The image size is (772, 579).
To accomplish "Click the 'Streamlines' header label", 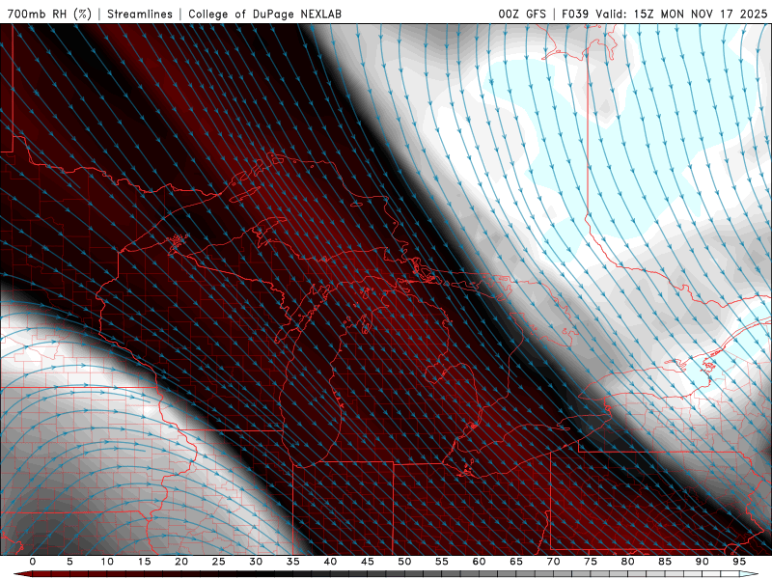I will click(140, 14).
